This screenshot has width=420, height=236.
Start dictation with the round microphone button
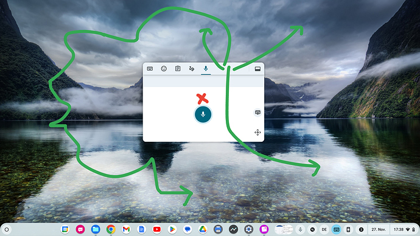(203, 114)
